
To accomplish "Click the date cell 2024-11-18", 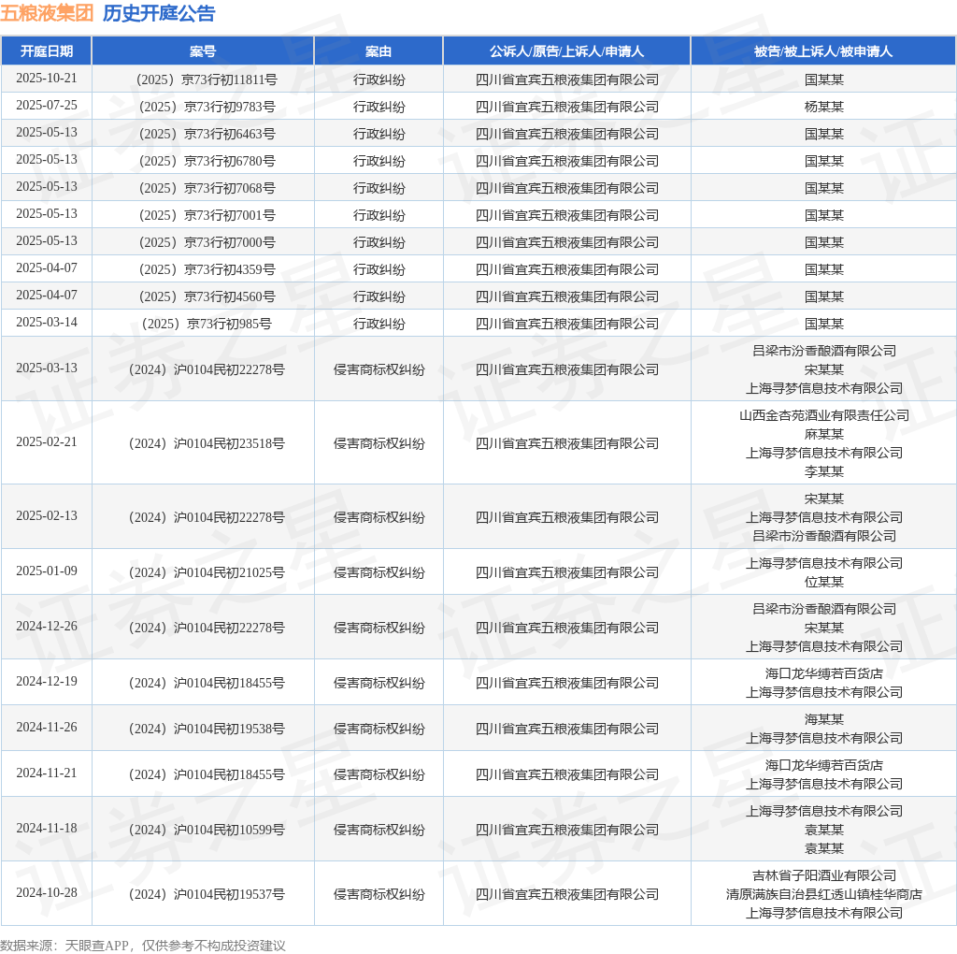I will click(47, 828).
